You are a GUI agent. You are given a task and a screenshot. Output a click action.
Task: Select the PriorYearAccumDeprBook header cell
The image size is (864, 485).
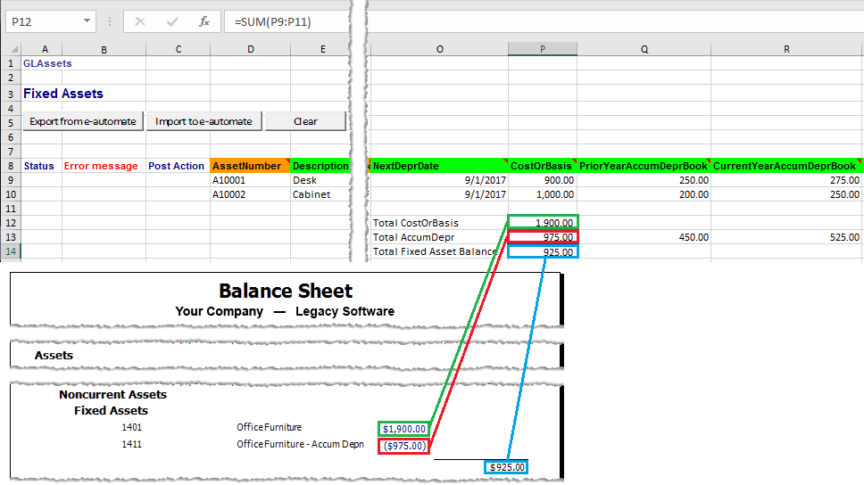coord(644,166)
